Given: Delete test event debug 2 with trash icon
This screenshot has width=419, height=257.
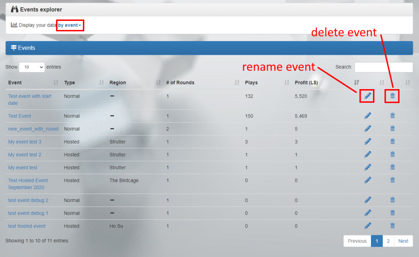Looking at the screenshot, I should tap(392, 200).
